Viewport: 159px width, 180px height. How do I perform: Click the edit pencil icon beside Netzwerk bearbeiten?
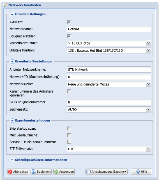click(5, 5)
